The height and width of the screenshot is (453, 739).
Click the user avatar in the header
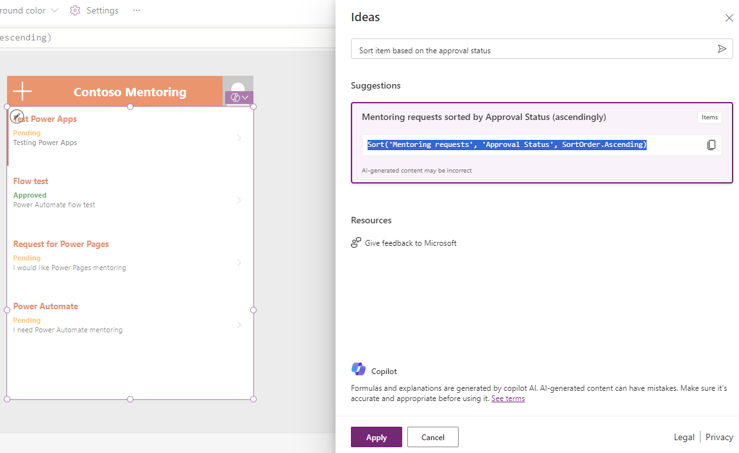click(x=238, y=87)
